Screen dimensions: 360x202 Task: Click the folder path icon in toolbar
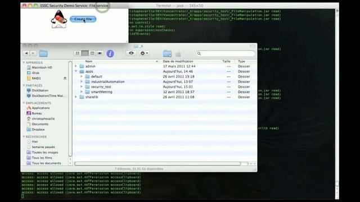[43, 54]
